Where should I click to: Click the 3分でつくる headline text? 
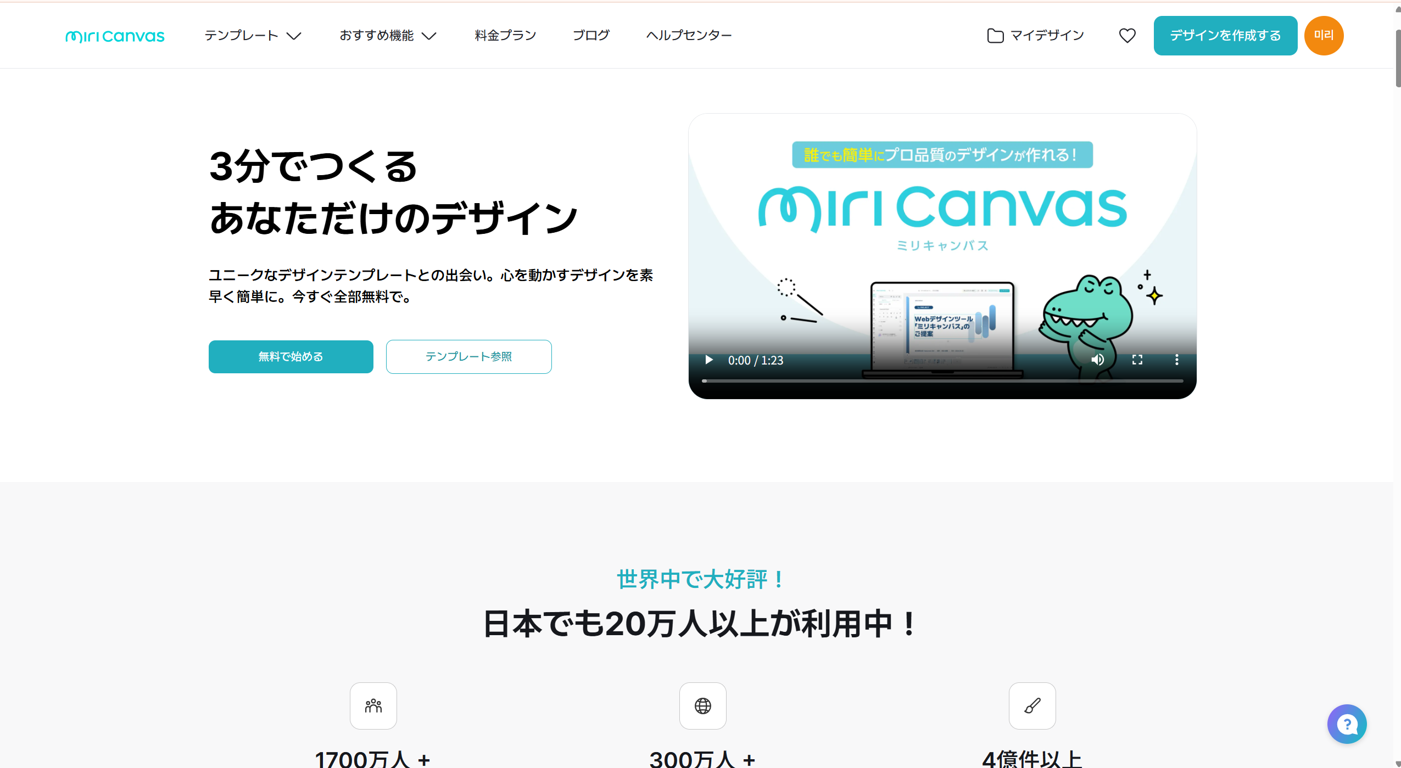(313, 166)
